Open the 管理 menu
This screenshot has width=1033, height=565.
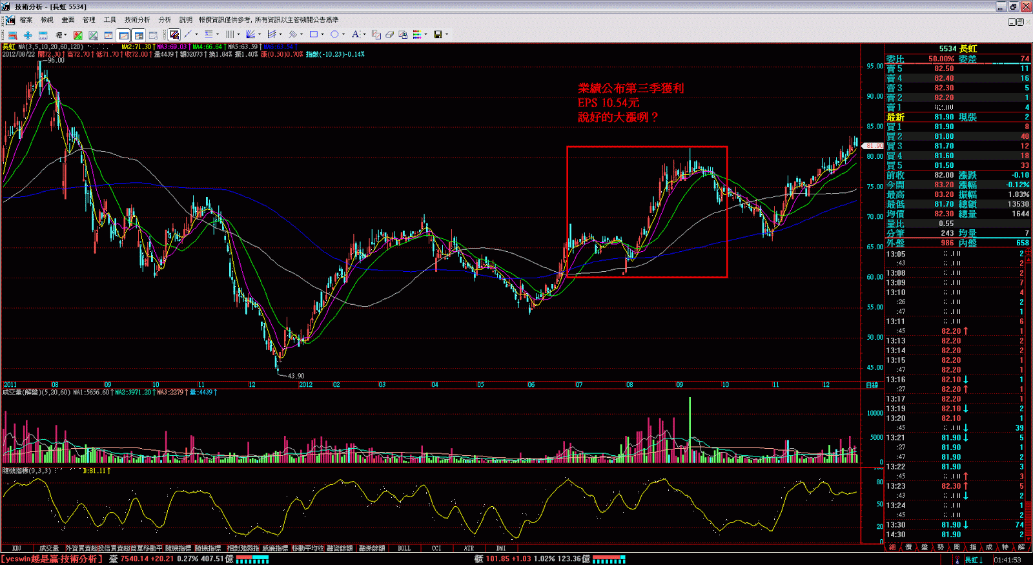88,20
